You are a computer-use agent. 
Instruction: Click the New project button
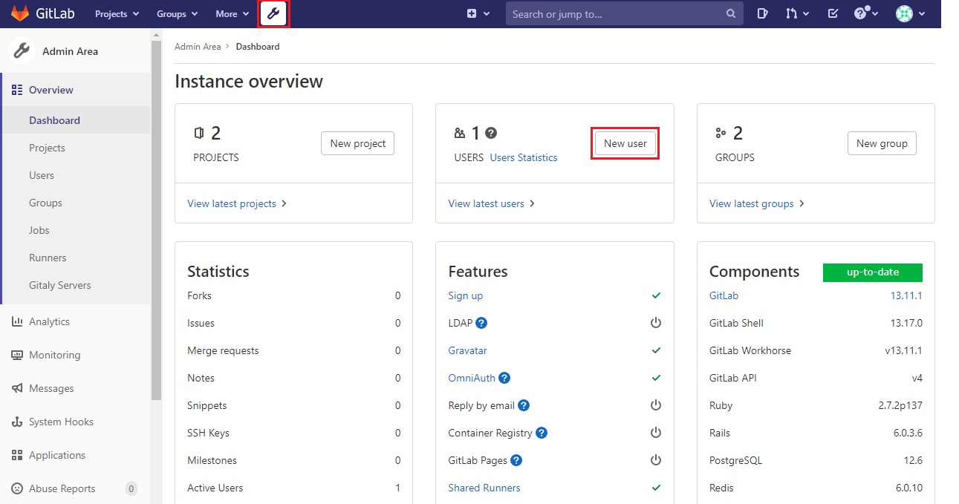[x=357, y=143]
